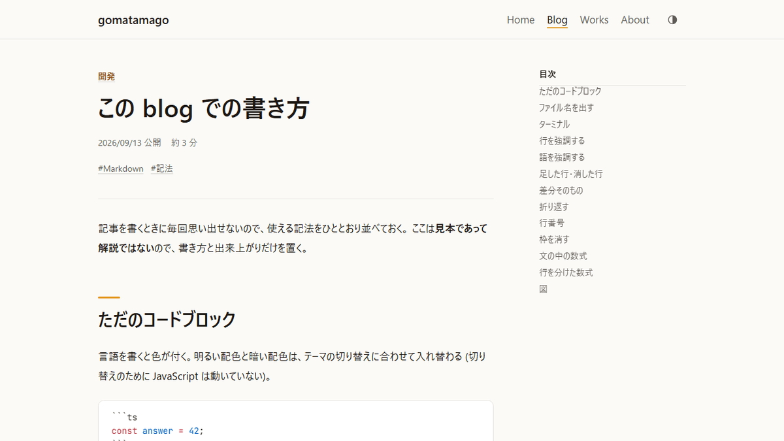The width and height of the screenshot is (784, 441).
Task: Open the Blog nav item
Action: (x=557, y=20)
